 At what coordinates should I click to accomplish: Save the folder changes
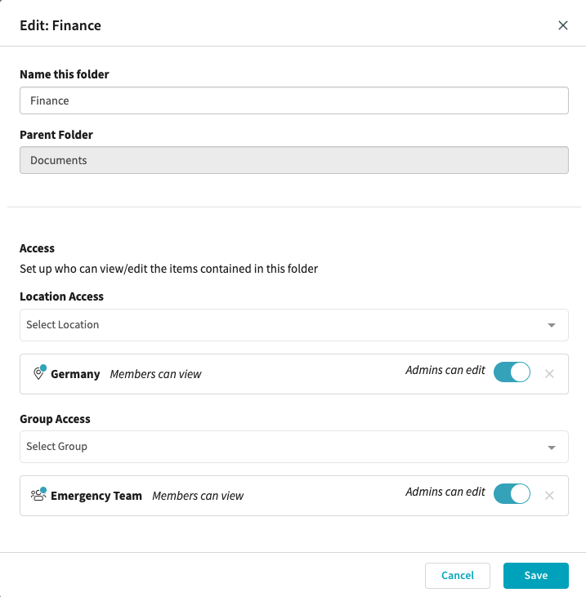(x=535, y=575)
